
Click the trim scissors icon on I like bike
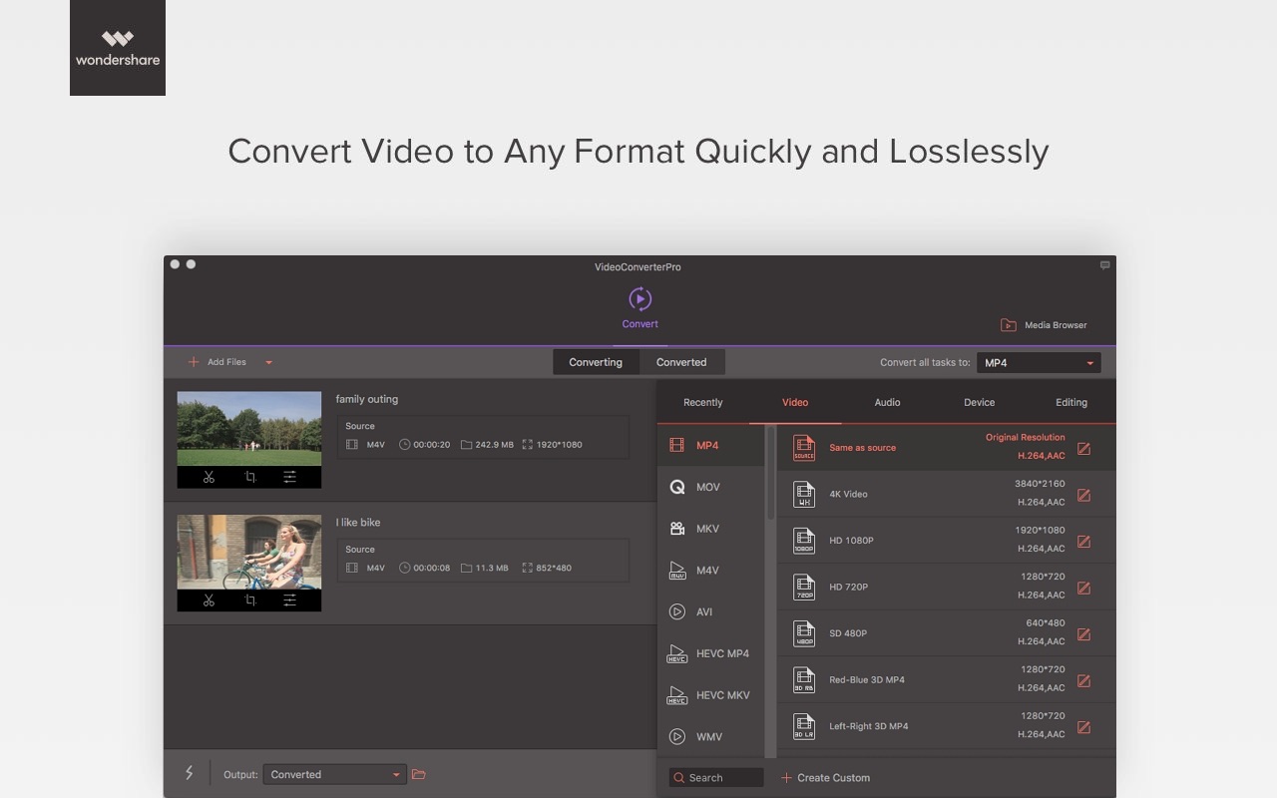(209, 600)
